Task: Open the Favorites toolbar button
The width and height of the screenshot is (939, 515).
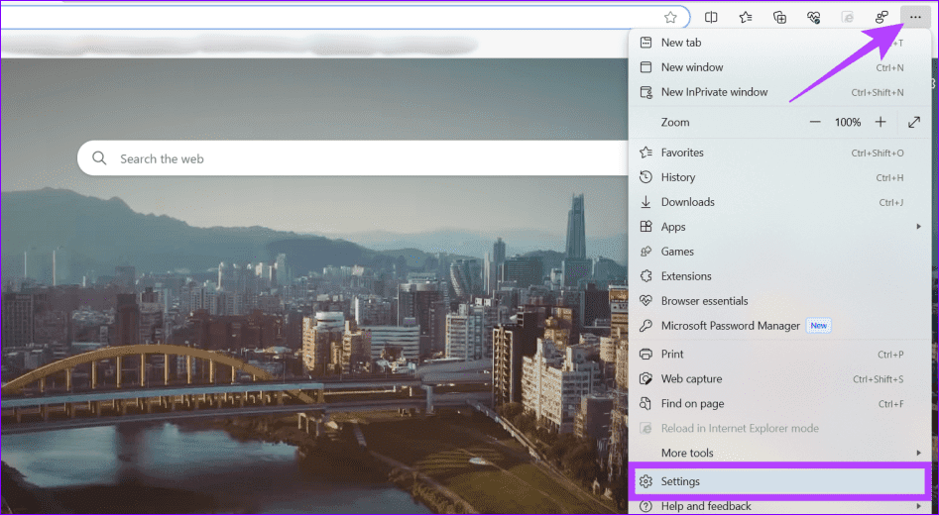Action: pos(746,18)
